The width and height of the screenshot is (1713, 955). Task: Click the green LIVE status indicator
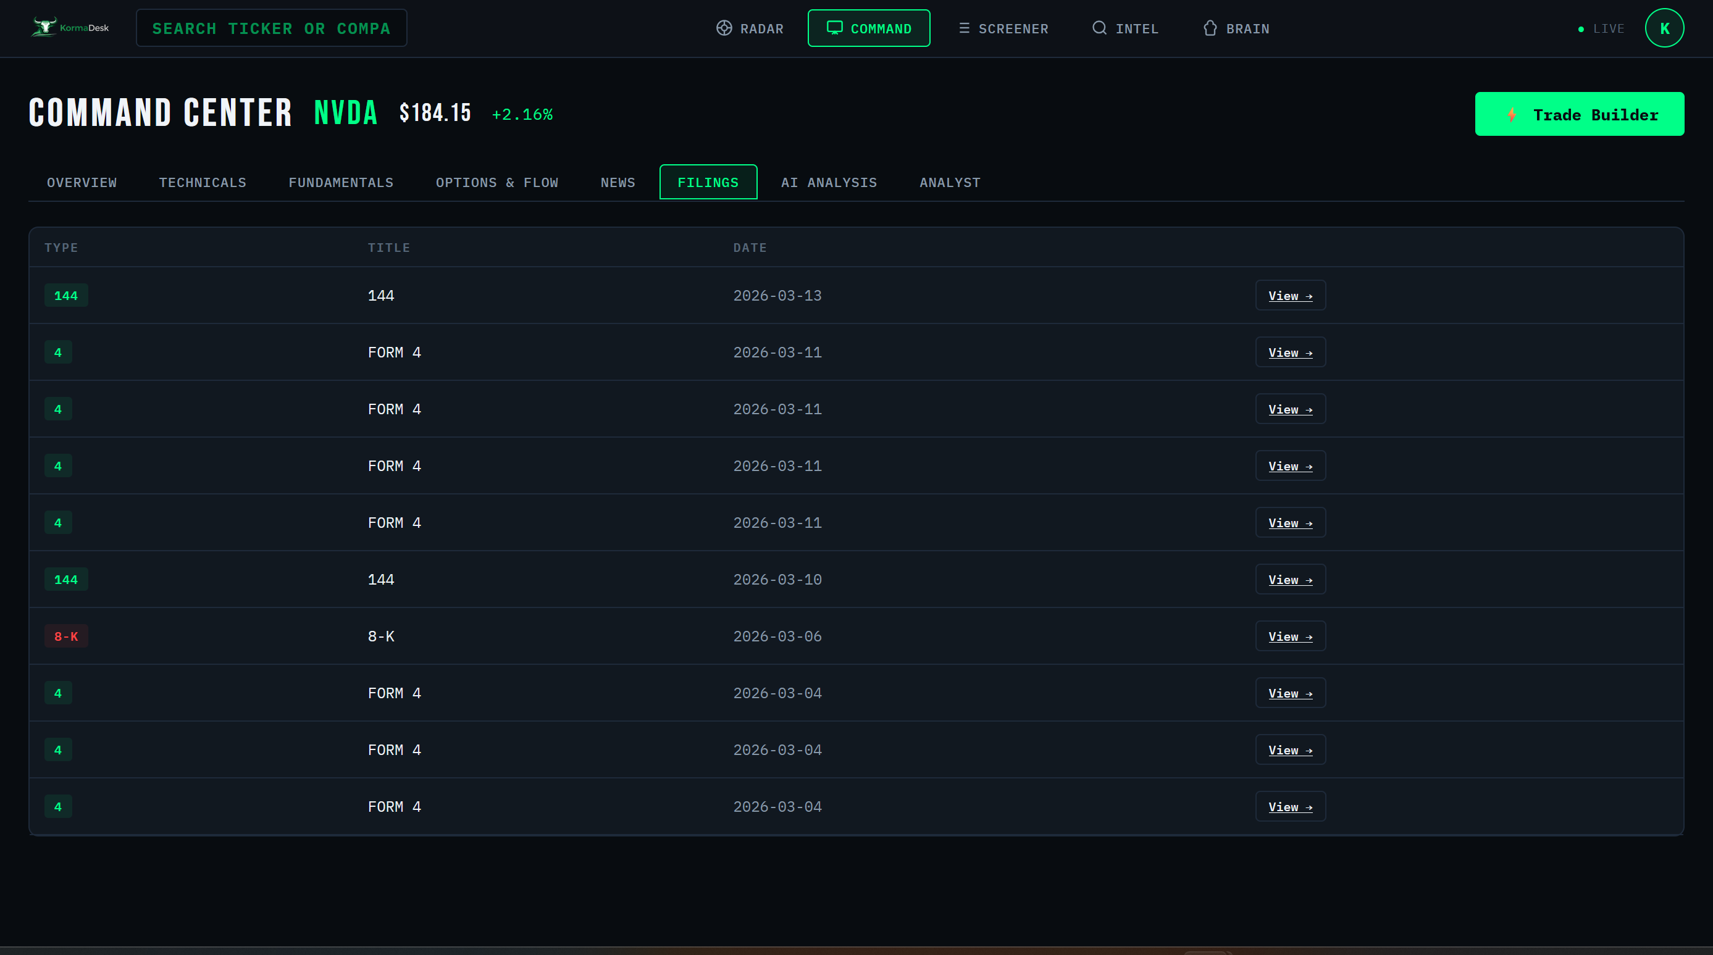pos(1581,29)
